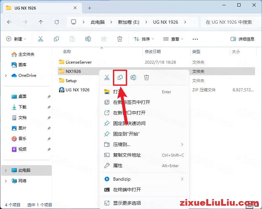262x209 pixels.
Task: Go up one folder level
Action: 41,22
